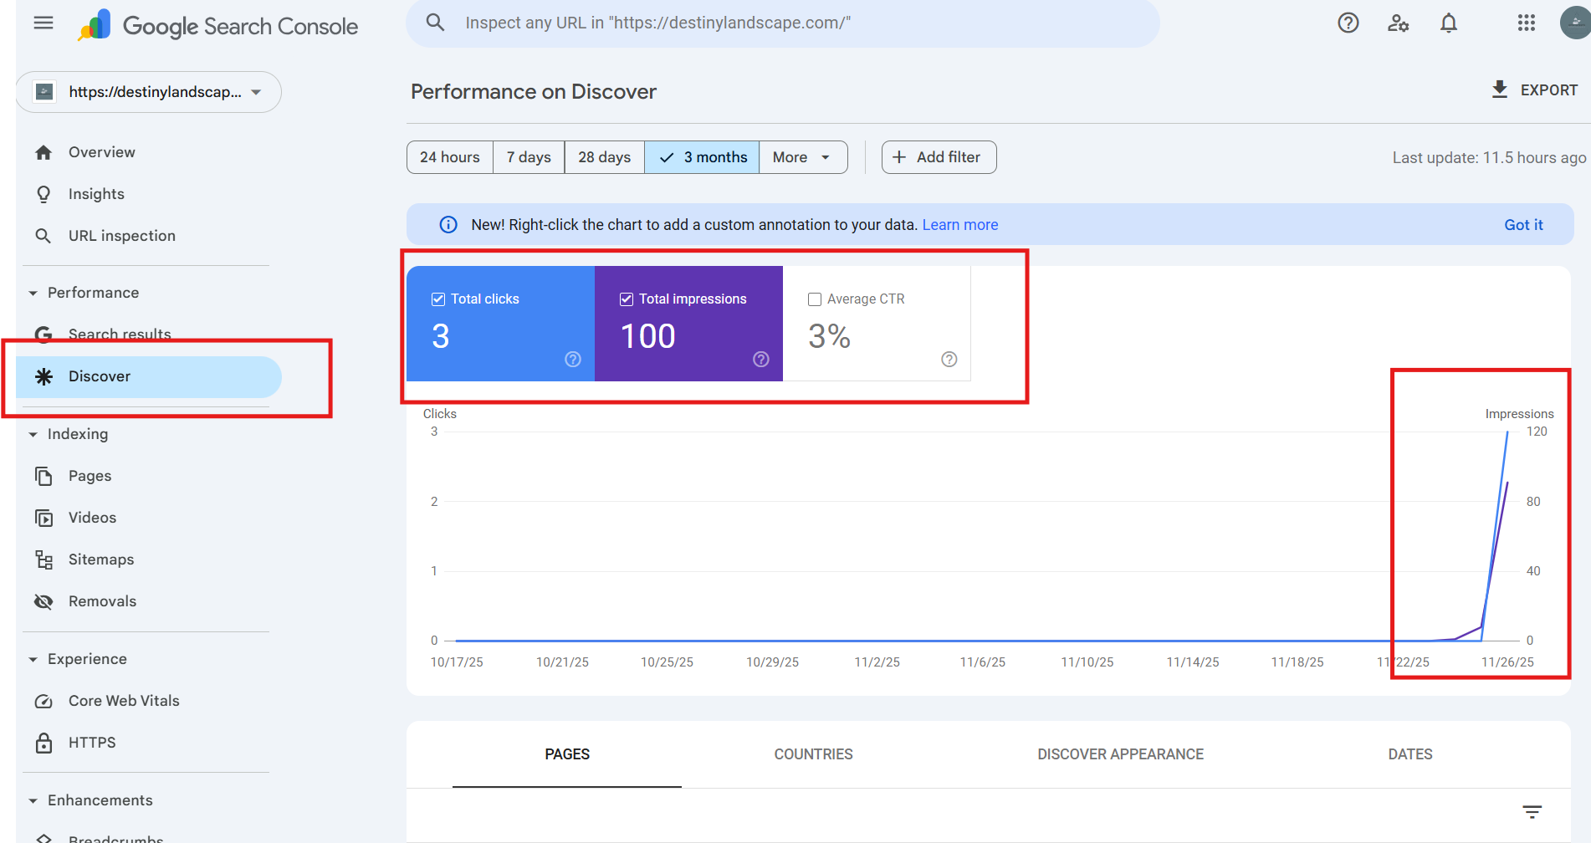Expand the More date range dropdown
Viewport: 1591px width, 843px height.
(801, 157)
